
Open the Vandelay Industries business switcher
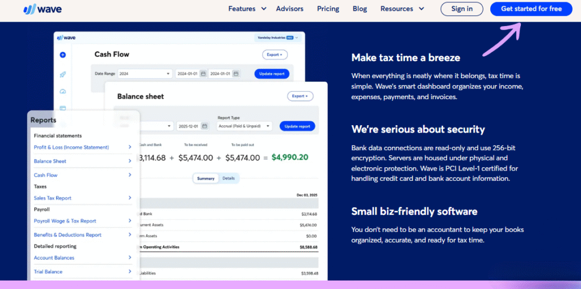[x=277, y=38]
